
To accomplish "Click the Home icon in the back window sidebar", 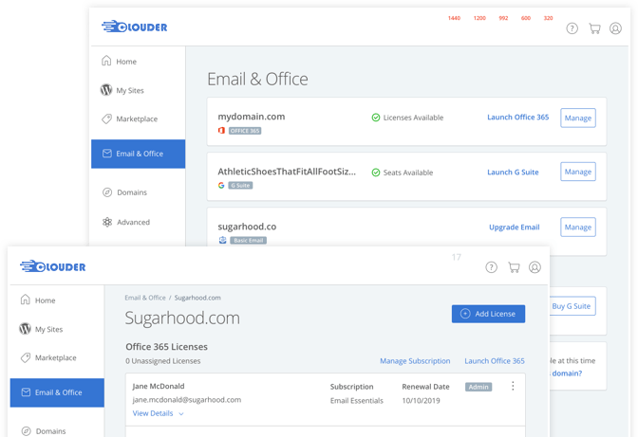I will click(x=106, y=62).
